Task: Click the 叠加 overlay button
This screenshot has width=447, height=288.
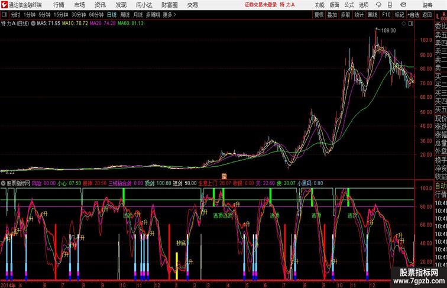Action: pos(332,15)
